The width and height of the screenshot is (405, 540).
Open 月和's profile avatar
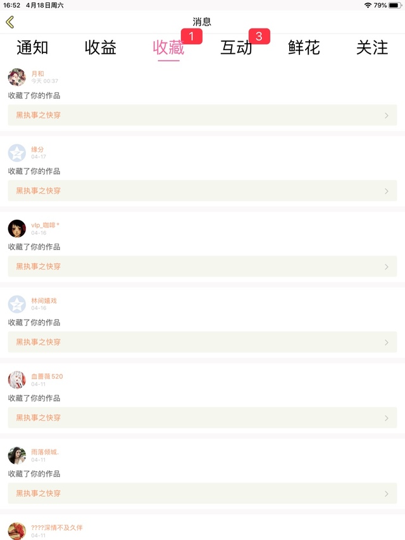pyautogui.click(x=17, y=77)
